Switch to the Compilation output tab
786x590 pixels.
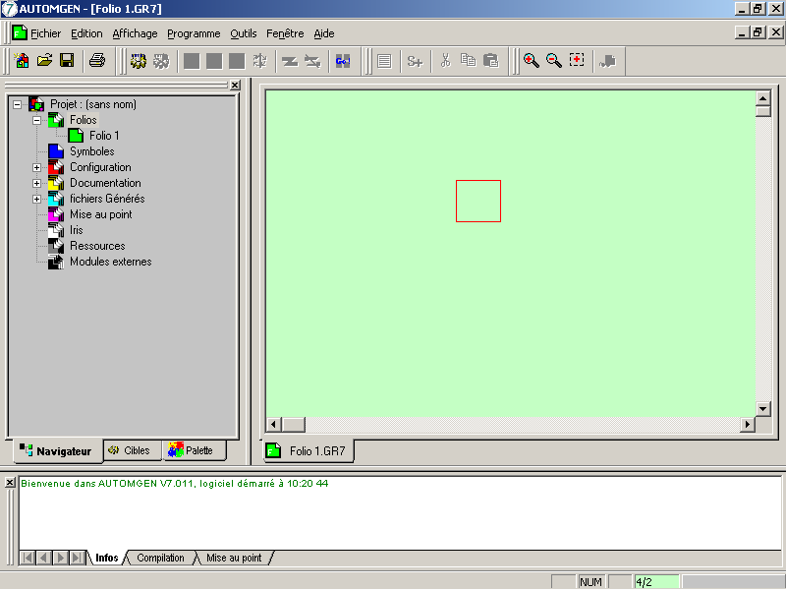[160, 558]
